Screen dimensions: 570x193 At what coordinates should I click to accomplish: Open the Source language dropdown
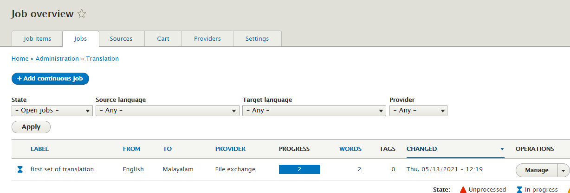click(x=167, y=111)
